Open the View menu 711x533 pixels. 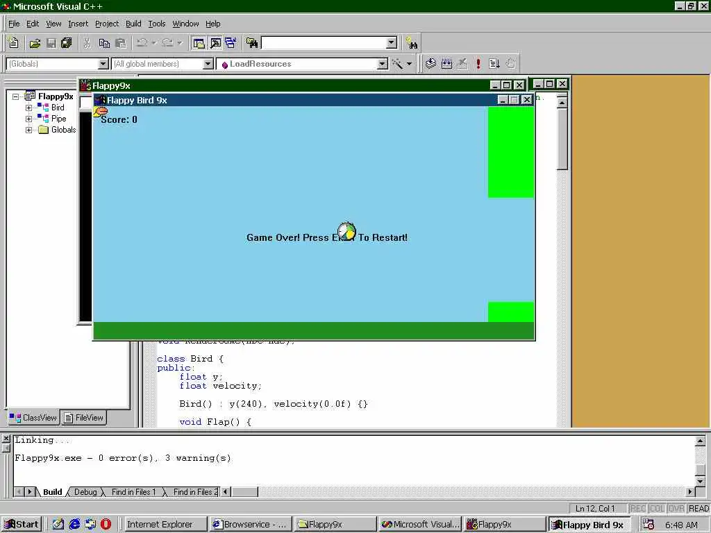tap(53, 24)
